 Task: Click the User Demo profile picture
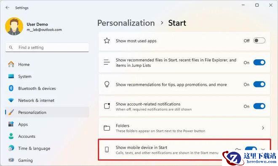(x=14, y=26)
